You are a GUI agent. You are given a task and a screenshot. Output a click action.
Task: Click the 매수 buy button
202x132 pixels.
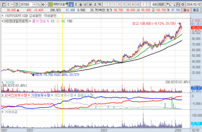click(186, 10)
